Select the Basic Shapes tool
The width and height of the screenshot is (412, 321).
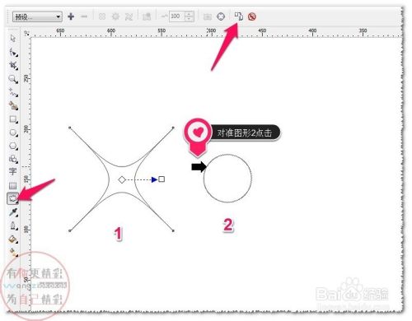tap(13, 159)
